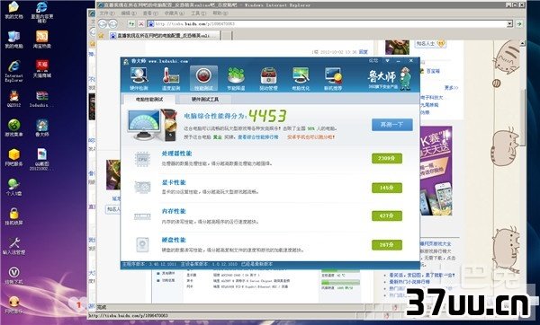Open 淘宝热卖 orange desktop icon
This screenshot has height=325, width=540.
point(42,40)
